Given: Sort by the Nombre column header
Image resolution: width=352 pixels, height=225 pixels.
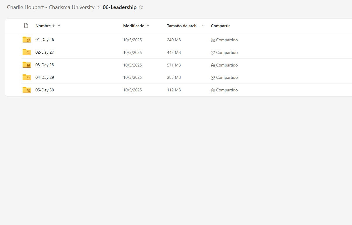Looking at the screenshot, I should [43, 26].
